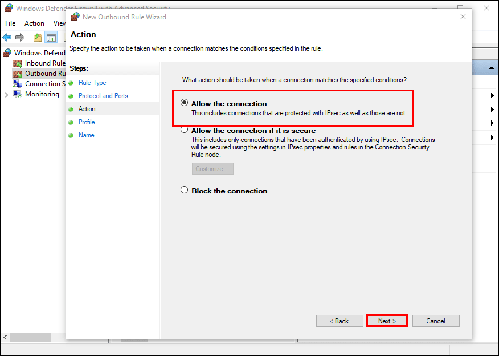
Task: Select the Allow the connection radio button
Action: (x=184, y=103)
